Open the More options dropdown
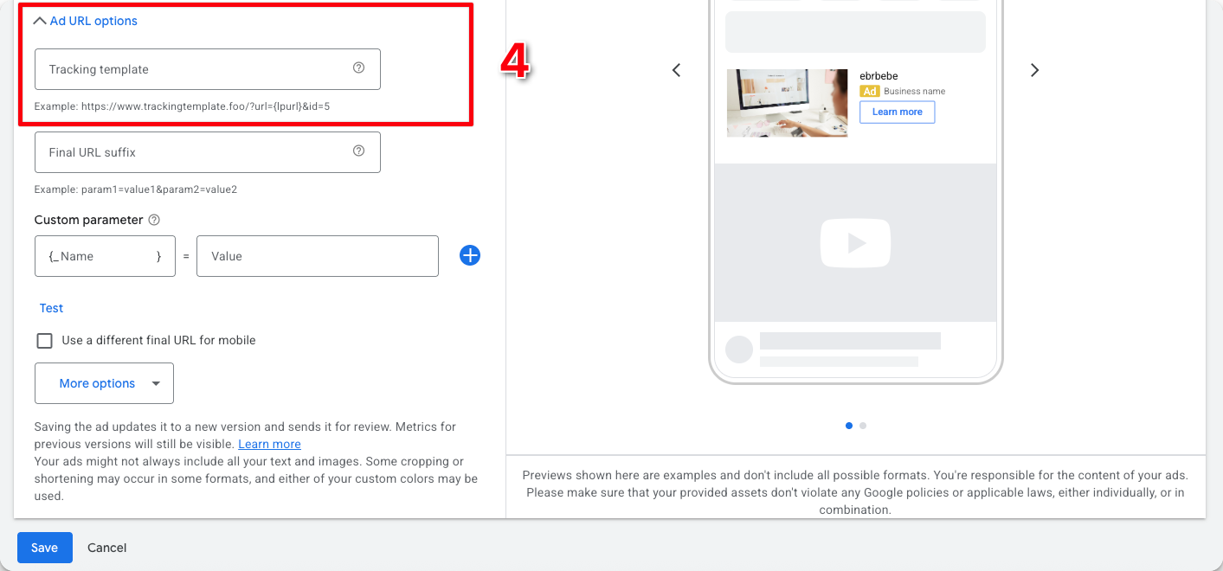 pyautogui.click(x=104, y=383)
